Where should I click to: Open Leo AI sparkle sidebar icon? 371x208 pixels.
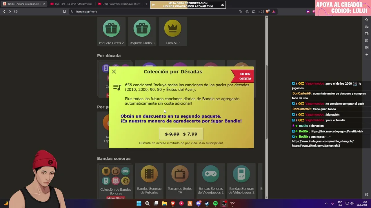[367, 20]
